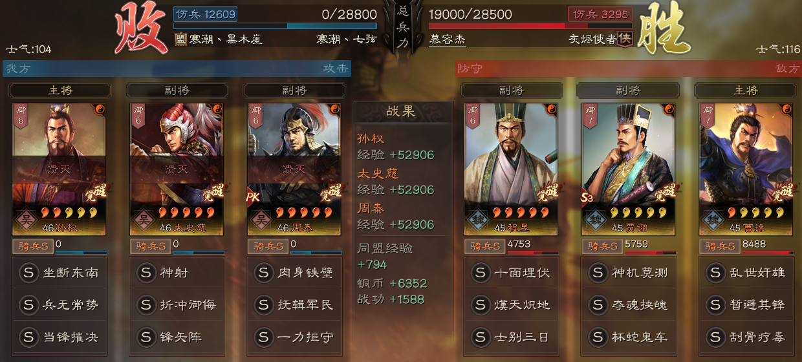Click the S icon next to 神射
The height and width of the screenshot is (362, 802).
[146, 273]
